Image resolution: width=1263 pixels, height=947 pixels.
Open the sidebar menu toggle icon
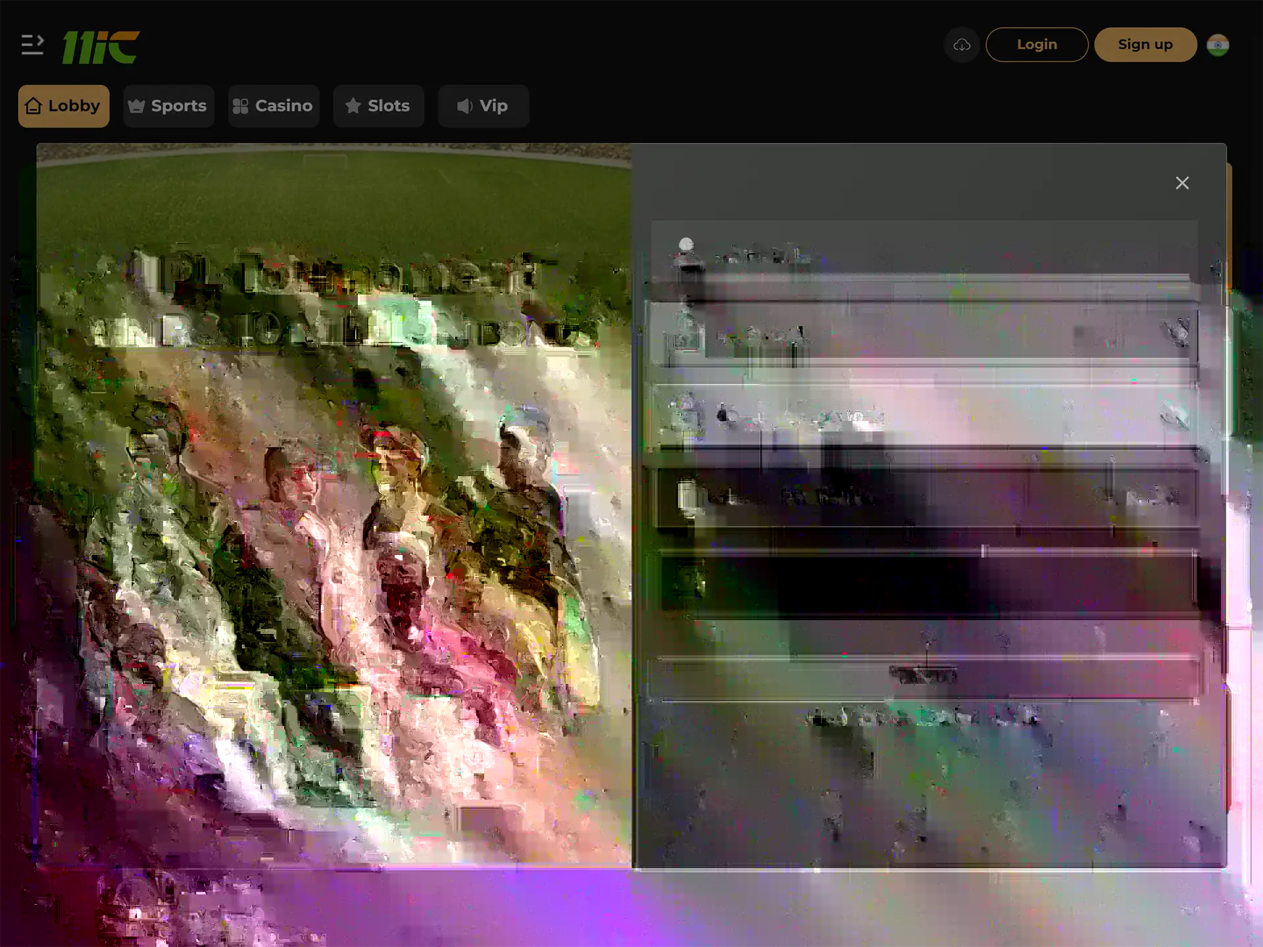(32, 45)
